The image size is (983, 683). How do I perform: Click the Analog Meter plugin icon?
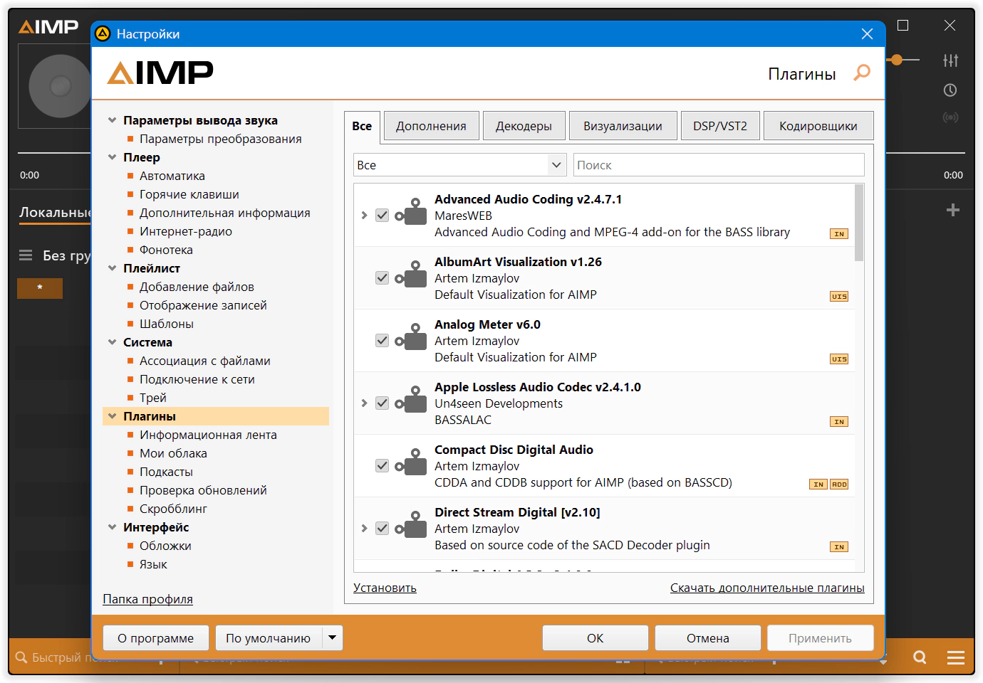(x=411, y=338)
